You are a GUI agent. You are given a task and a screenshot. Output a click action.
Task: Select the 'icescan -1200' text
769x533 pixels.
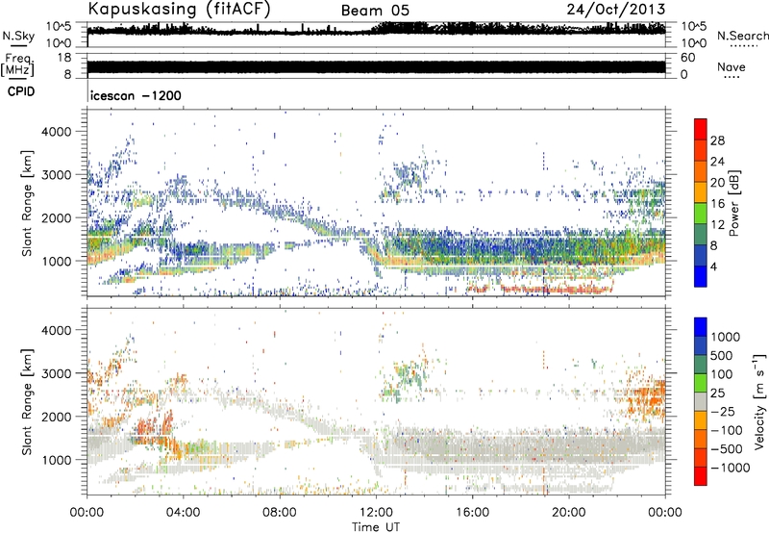(136, 95)
